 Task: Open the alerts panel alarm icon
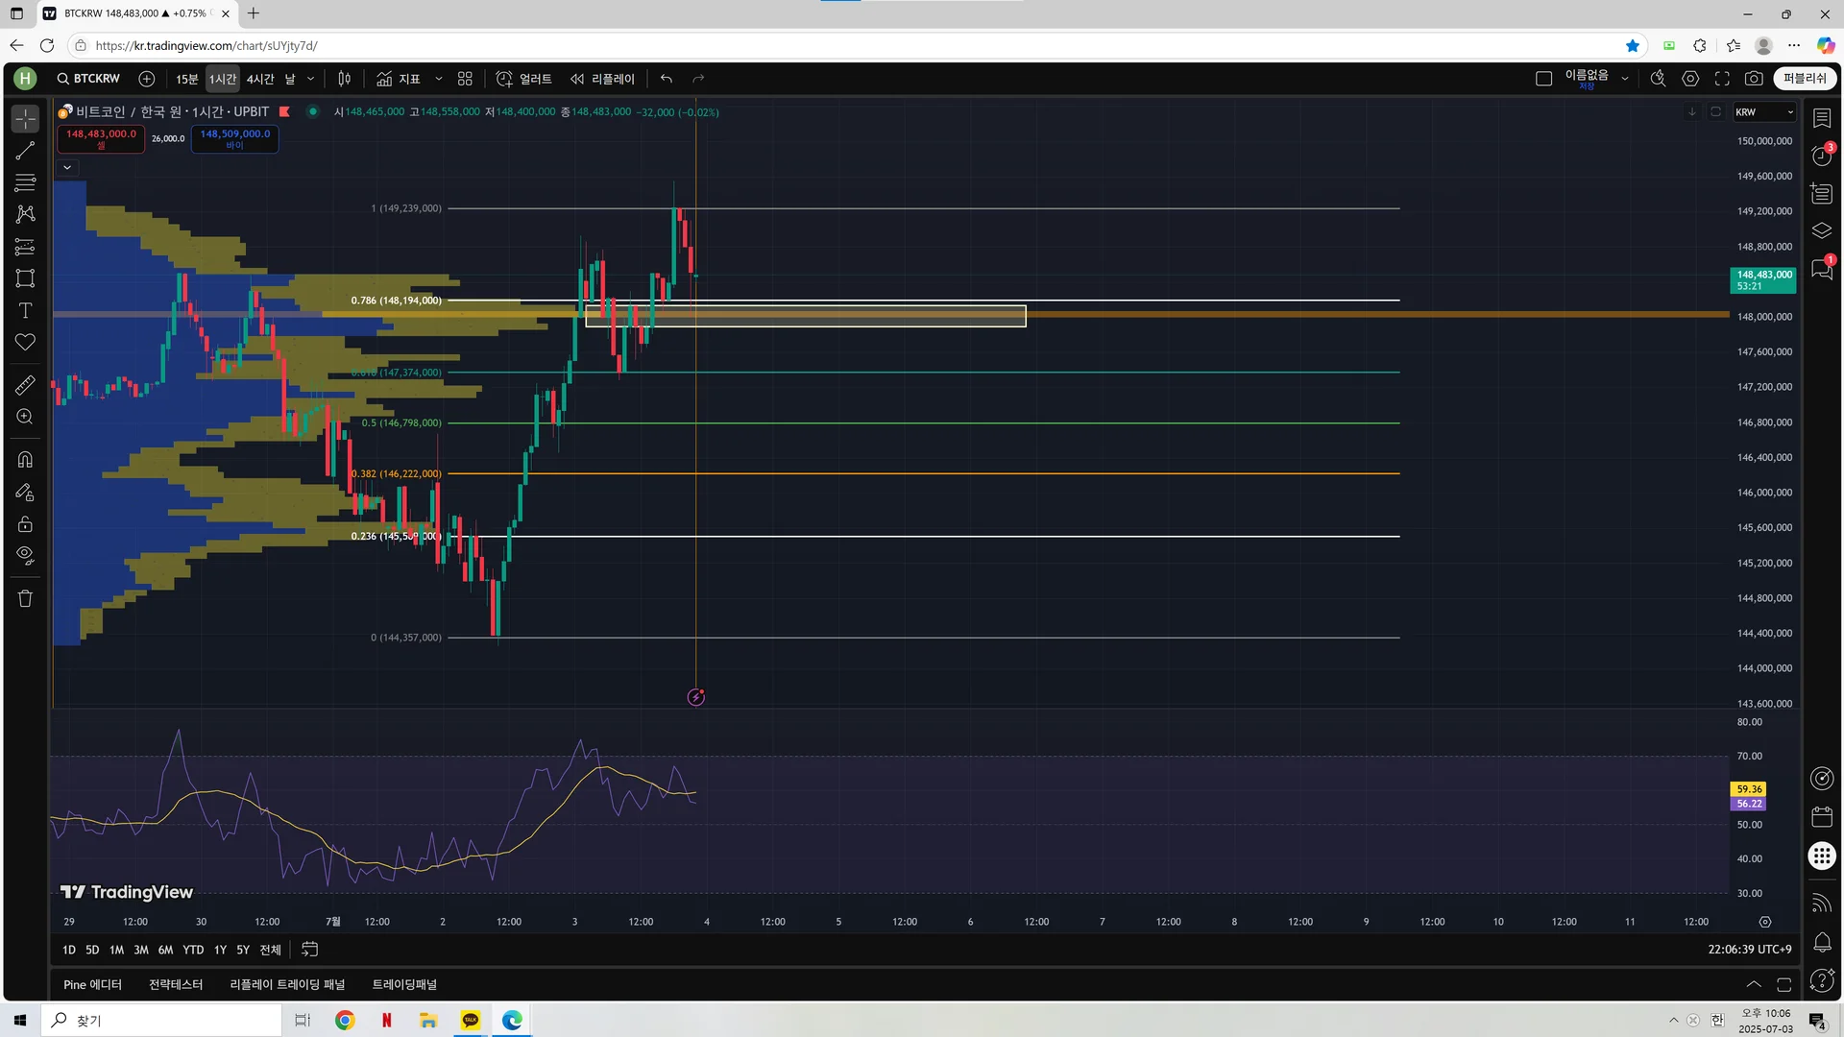click(x=1822, y=155)
